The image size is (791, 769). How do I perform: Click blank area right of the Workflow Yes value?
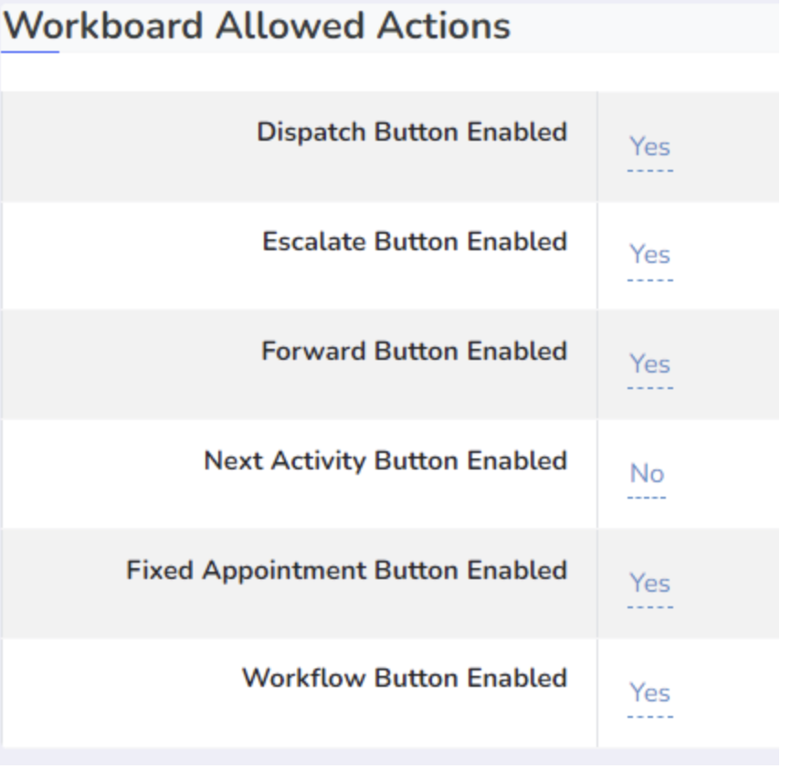[x=731, y=693]
